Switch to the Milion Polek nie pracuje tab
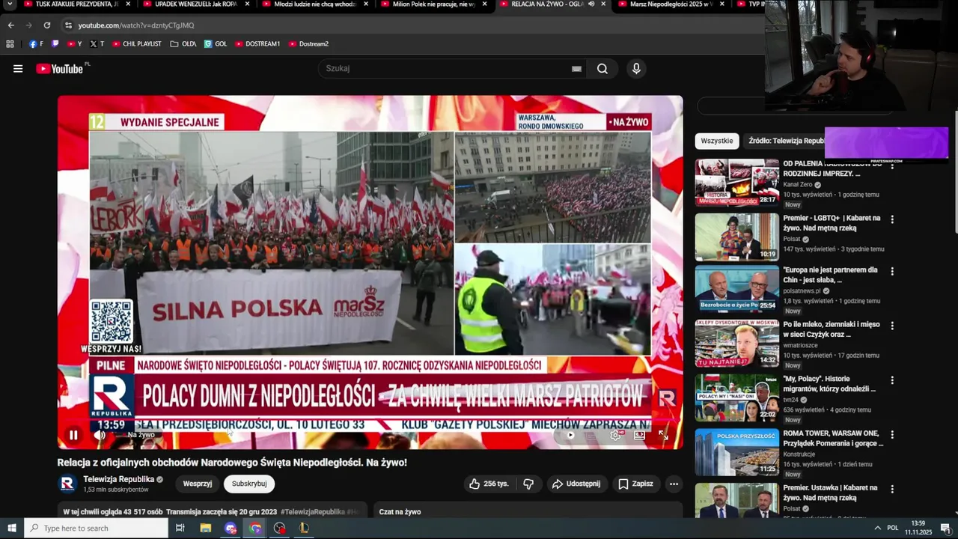 pos(433,4)
